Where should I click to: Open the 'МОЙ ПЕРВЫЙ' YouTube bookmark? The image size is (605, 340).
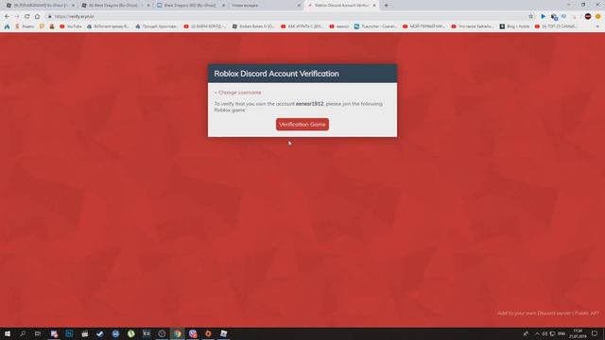click(423, 26)
